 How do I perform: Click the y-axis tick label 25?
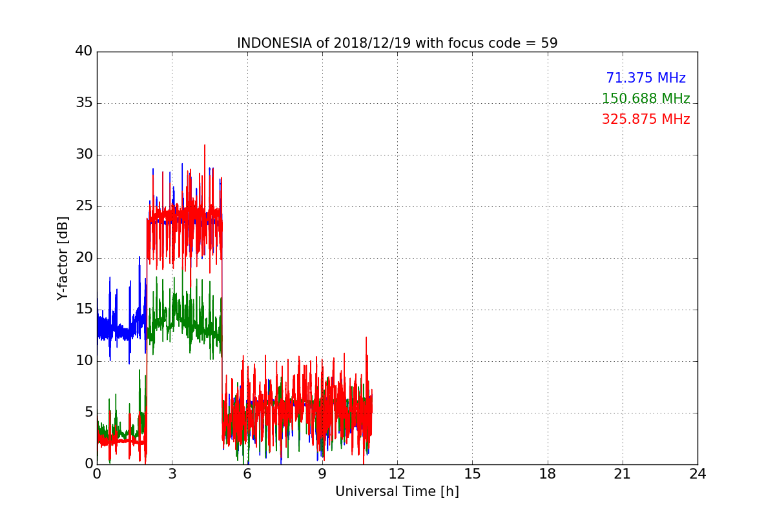click(84, 206)
